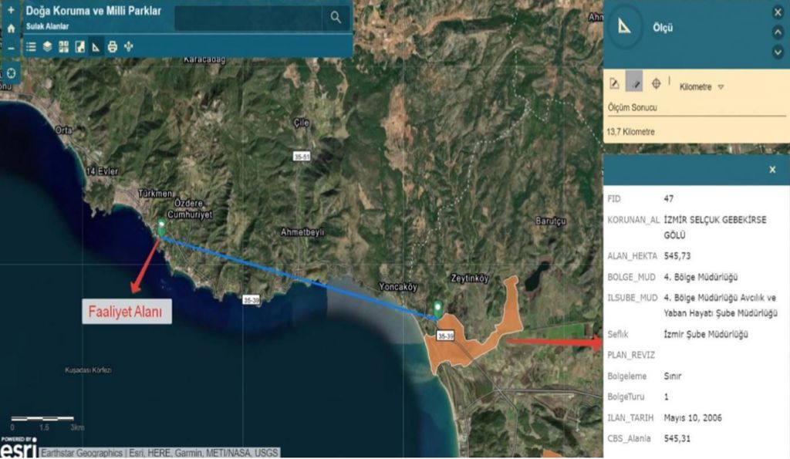The width and height of the screenshot is (790, 459).
Task: Close the Ölçü measurement panel
Action: coord(778,12)
